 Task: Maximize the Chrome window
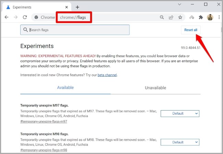coord(206,4)
